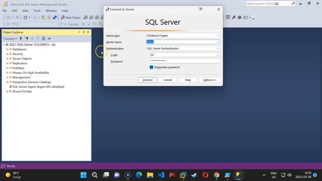Image resolution: width=322 pixels, height=181 pixels.
Task: Click inside the Quick Launch search box
Action: pyautogui.click(x=268, y=4)
